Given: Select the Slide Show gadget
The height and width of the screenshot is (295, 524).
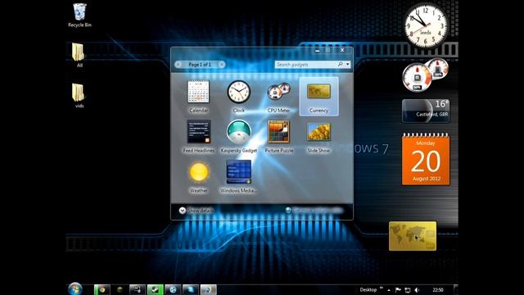Looking at the screenshot, I should (318, 132).
